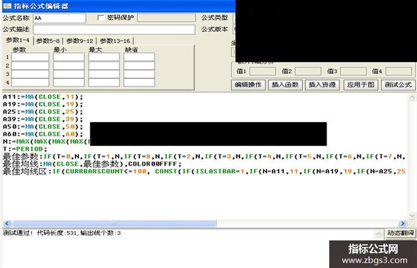Click the code line A50:=MA(CLOSE,50);
Screen dimensions: 417x268
(43, 127)
